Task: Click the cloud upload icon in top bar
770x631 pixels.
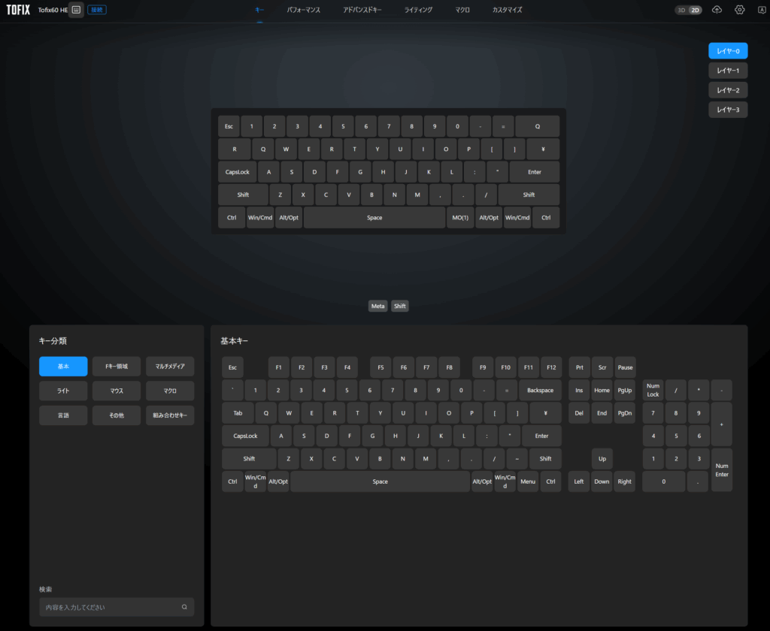Action: pos(717,11)
